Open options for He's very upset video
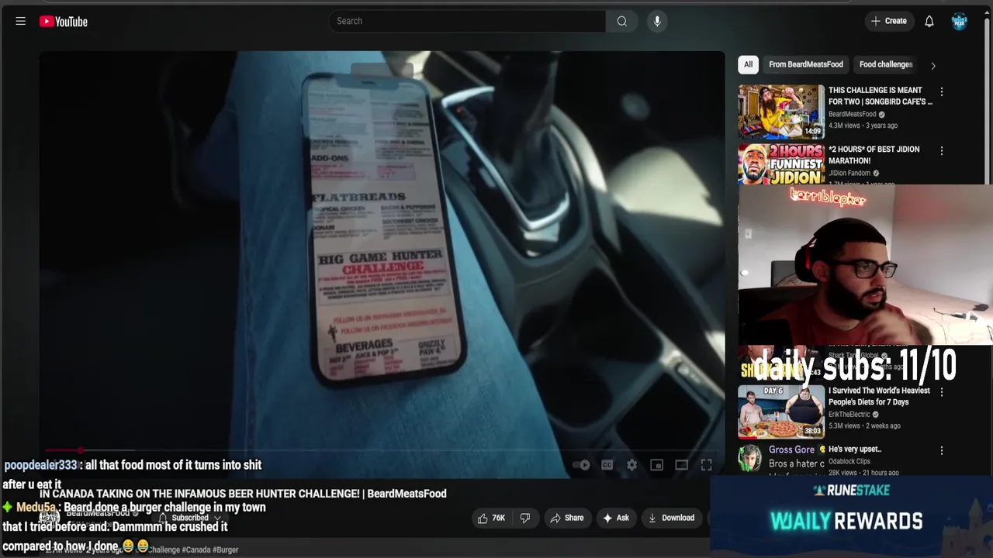Screen dimensions: 993x558 (942, 450)
